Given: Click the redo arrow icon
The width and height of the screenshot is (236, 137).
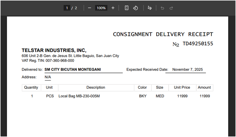Looking at the screenshot, I should (171, 8).
